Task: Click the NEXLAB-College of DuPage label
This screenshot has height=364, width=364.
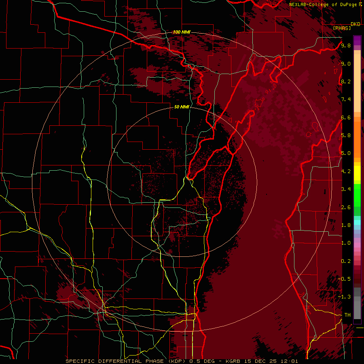Action: click(323, 4)
